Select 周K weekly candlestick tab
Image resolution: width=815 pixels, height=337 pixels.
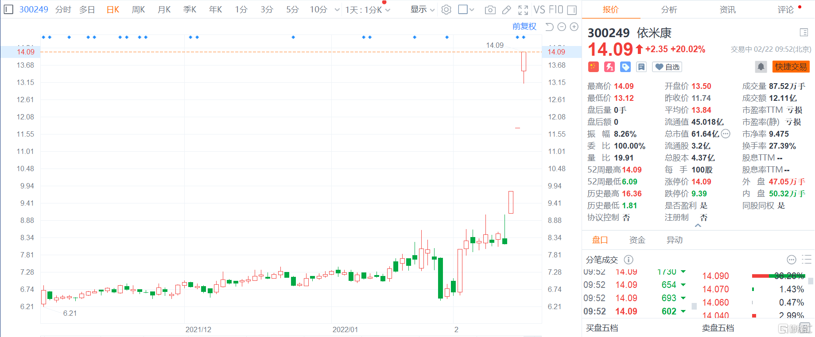point(139,9)
